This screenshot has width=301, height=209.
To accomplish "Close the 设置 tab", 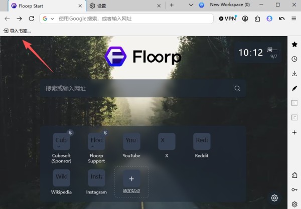I will pos(159,6).
